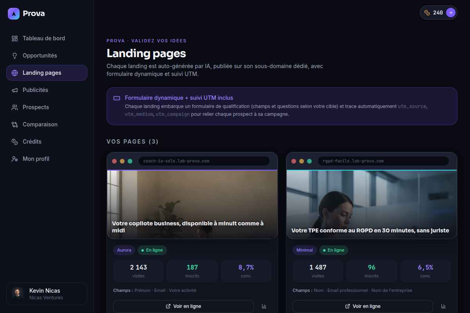Click the 6,5% conversion stat
The width and height of the screenshot is (470, 313).
pos(425,271)
